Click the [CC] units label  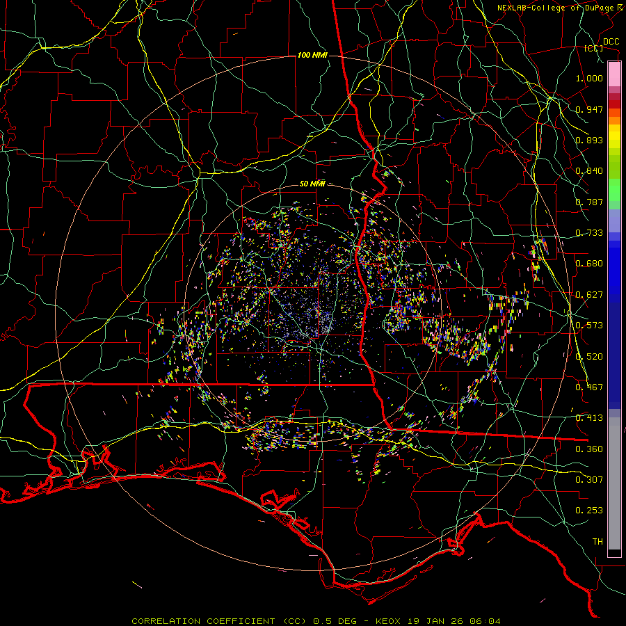click(593, 48)
